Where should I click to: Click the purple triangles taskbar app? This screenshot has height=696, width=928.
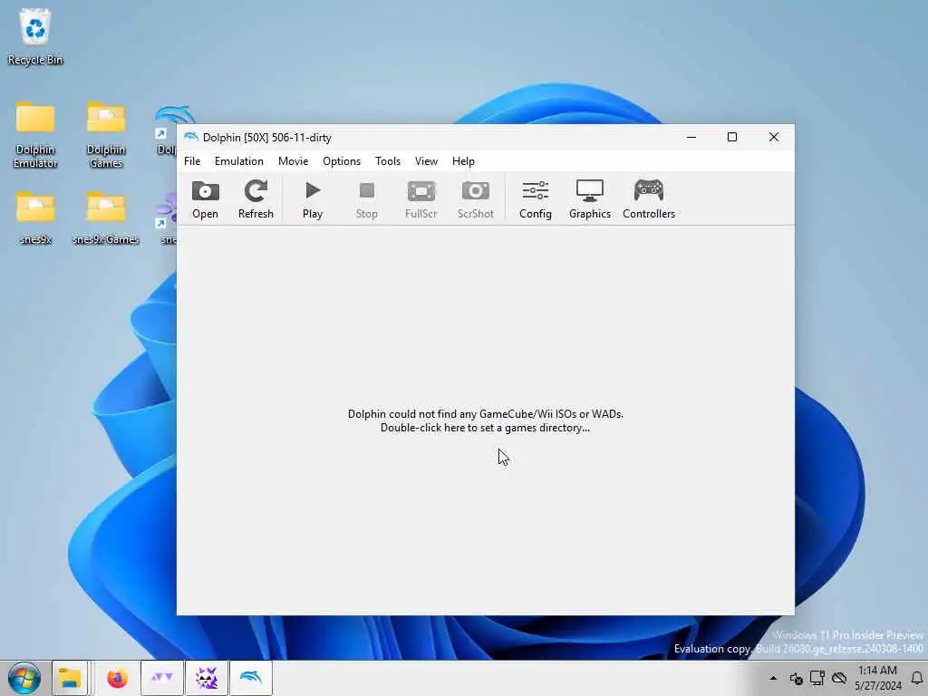[x=161, y=678]
